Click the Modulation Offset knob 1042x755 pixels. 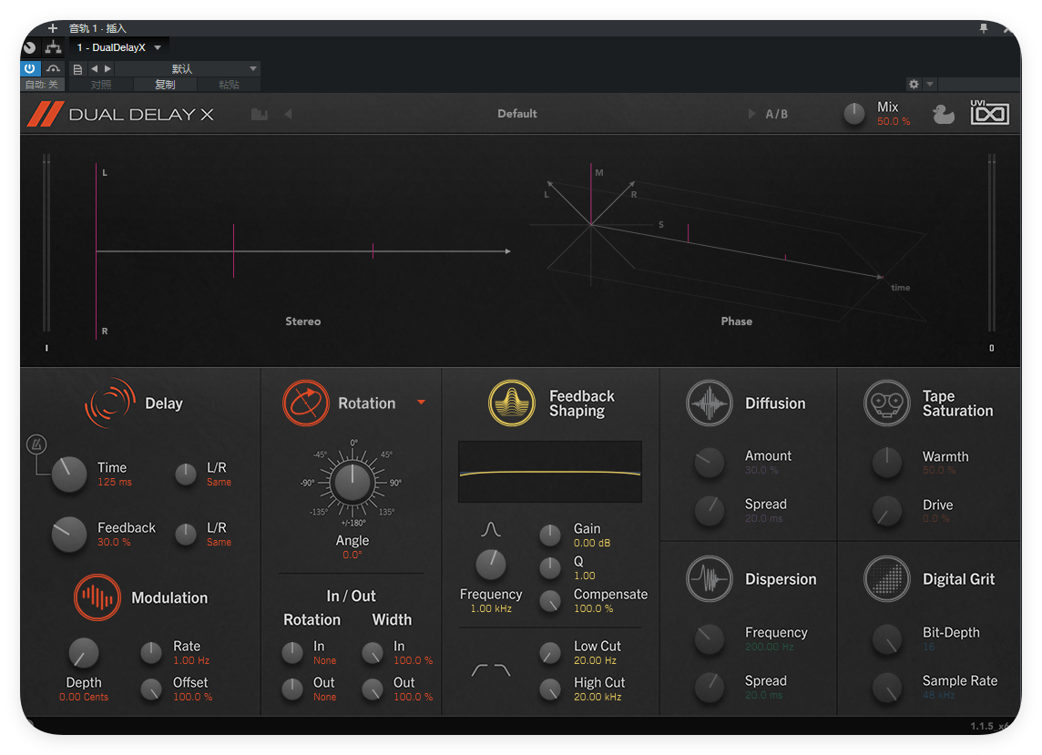tap(151, 689)
